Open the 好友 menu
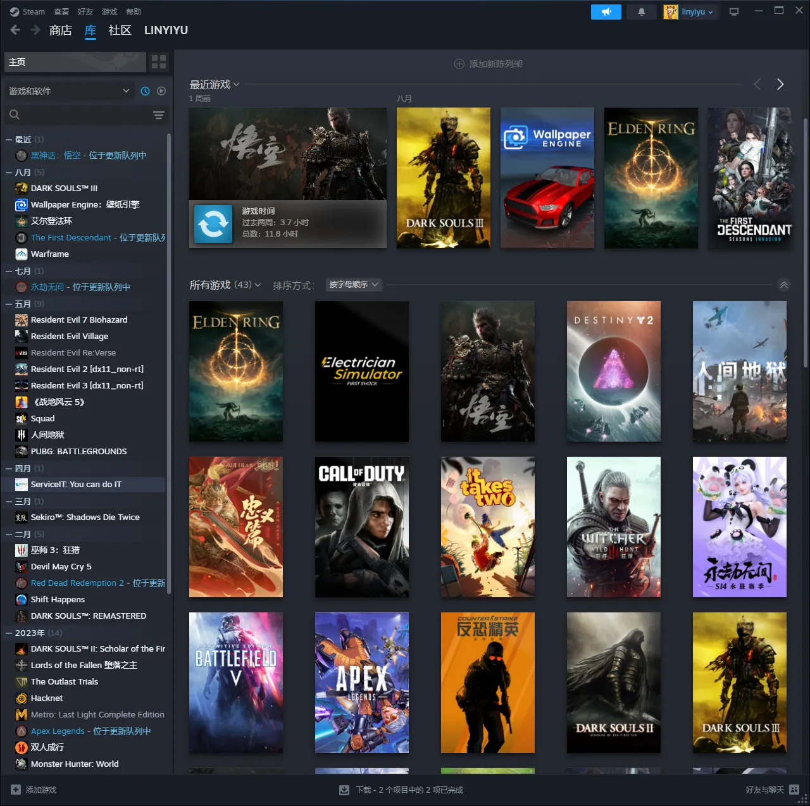 (85, 12)
